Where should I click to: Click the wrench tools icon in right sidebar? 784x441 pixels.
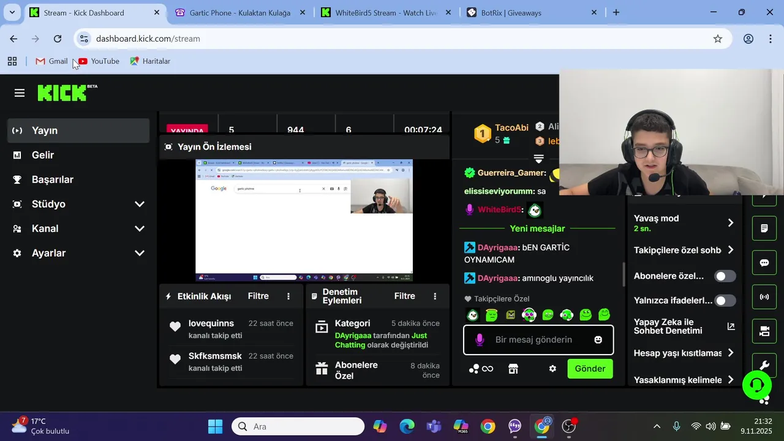(764, 364)
